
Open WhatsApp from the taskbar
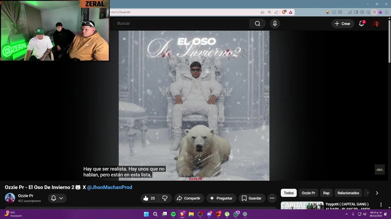coord(236,214)
